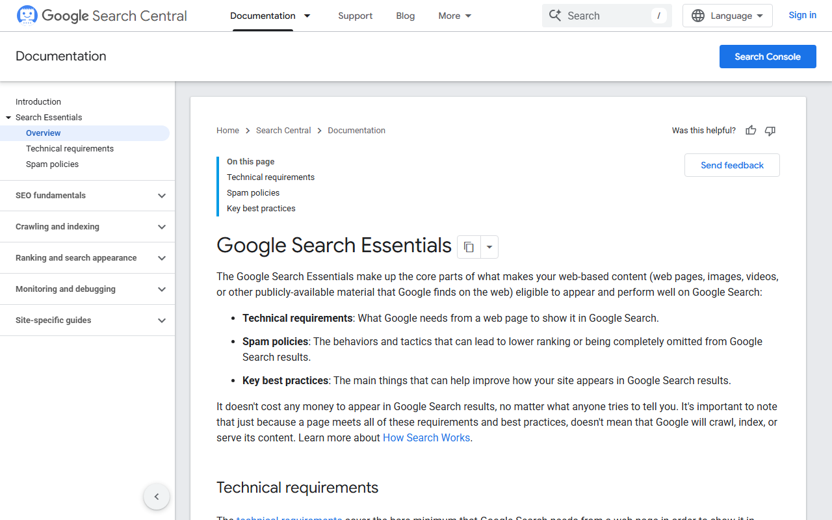Click the thumbs up helpful icon
The height and width of the screenshot is (520, 832).
pos(751,131)
